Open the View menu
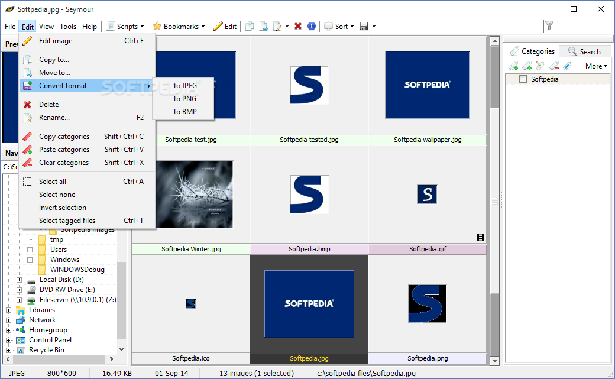Screen dimensions: 615x379 46,26
